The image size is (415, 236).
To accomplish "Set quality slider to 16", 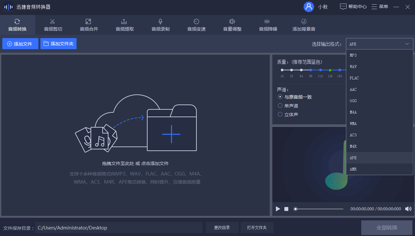I will click(x=282, y=70).
